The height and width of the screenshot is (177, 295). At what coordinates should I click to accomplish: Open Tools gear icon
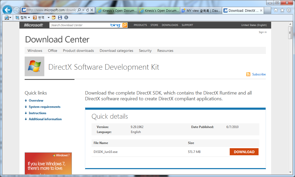tap(289, 10)
